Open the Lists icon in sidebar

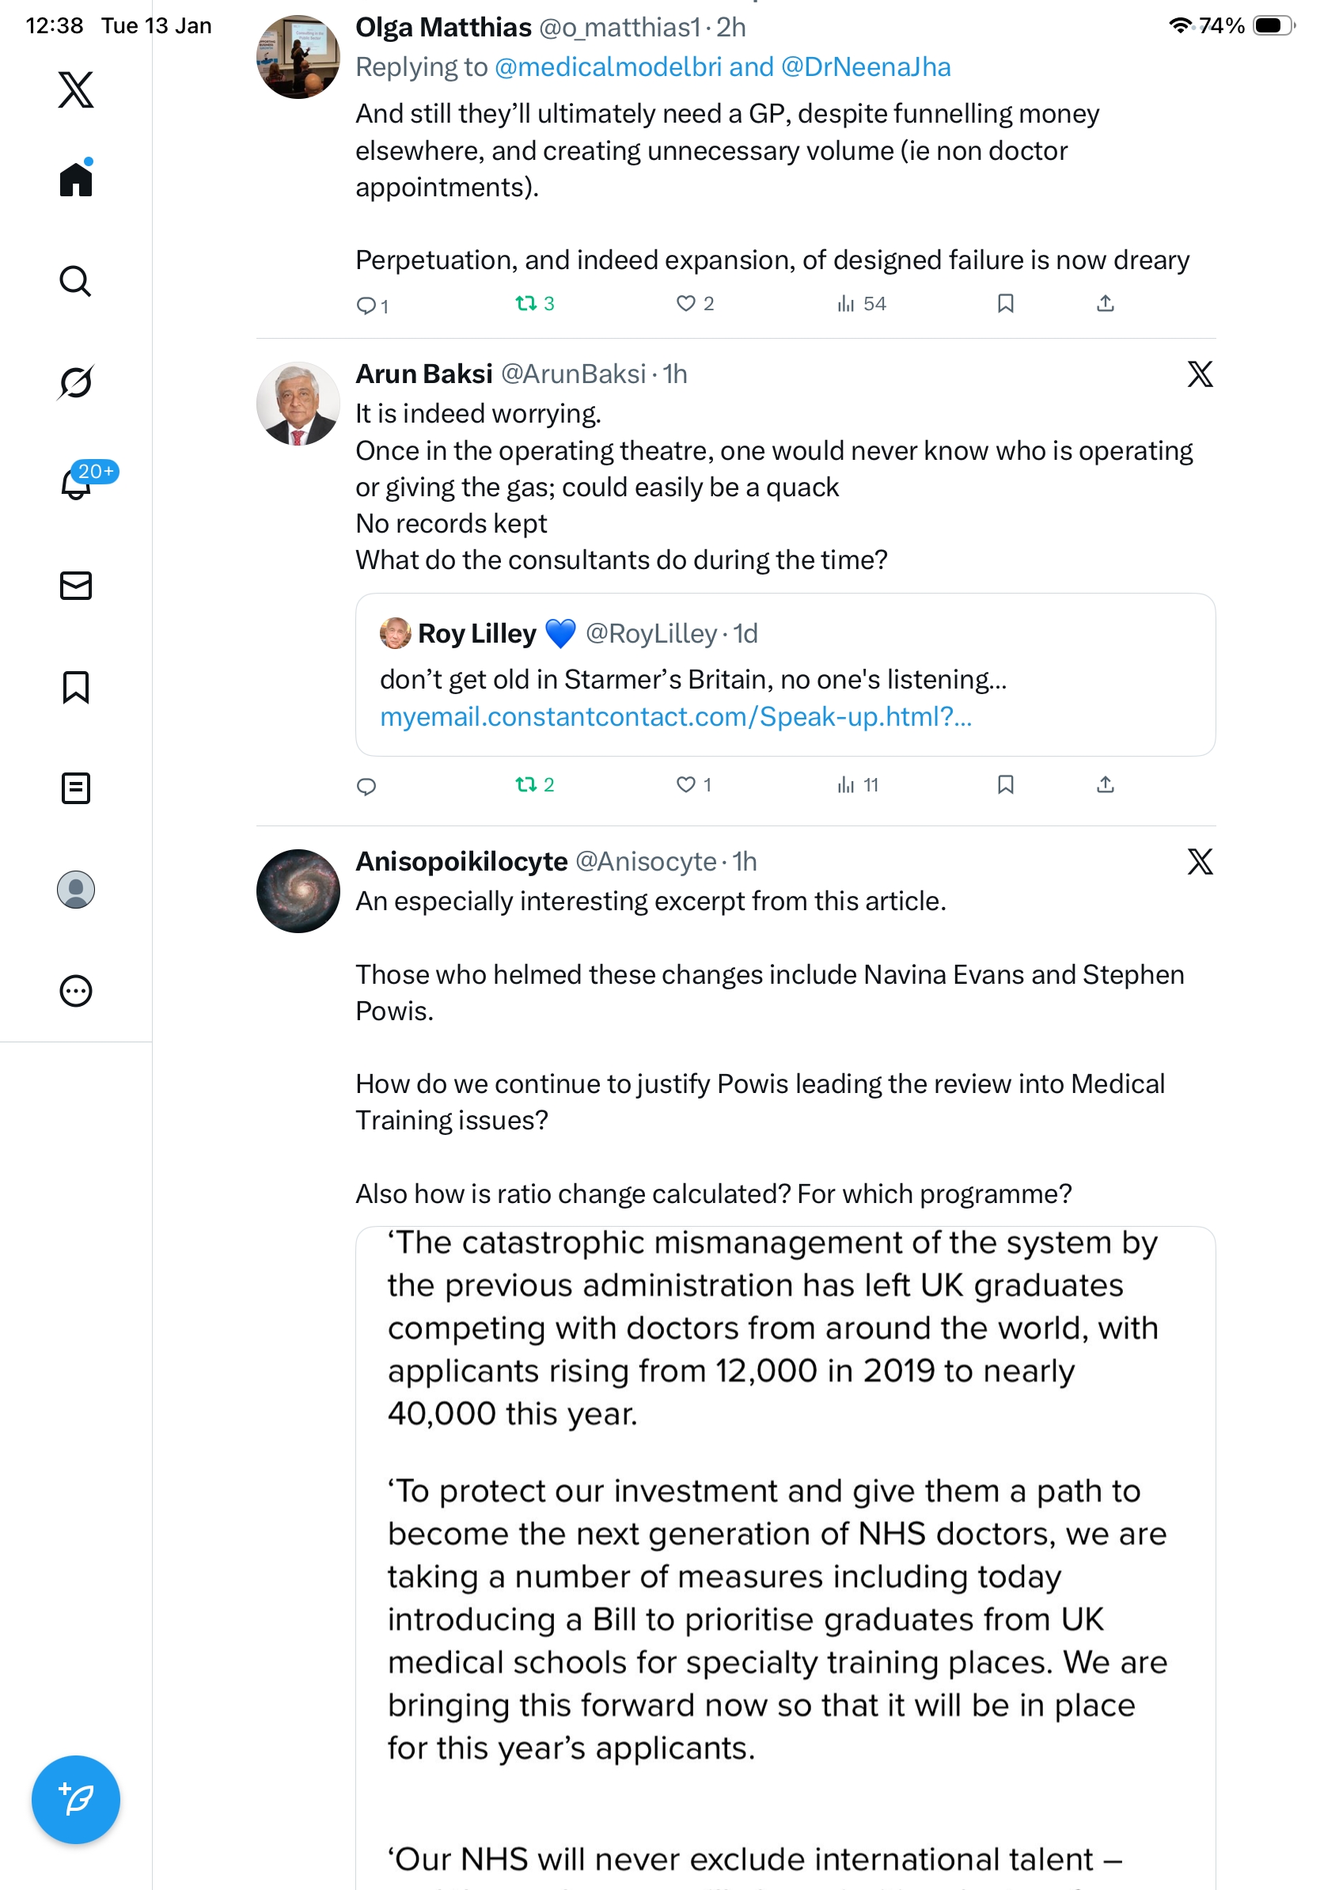click(x=76, y=787)
